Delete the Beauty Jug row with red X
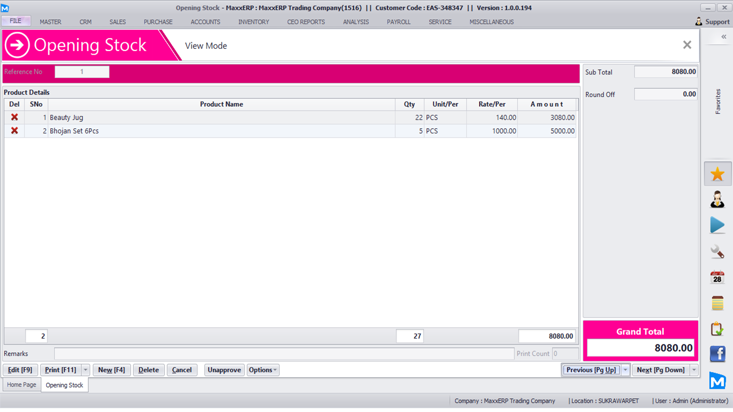Screen dimensions: 733x412 point(14,117)
